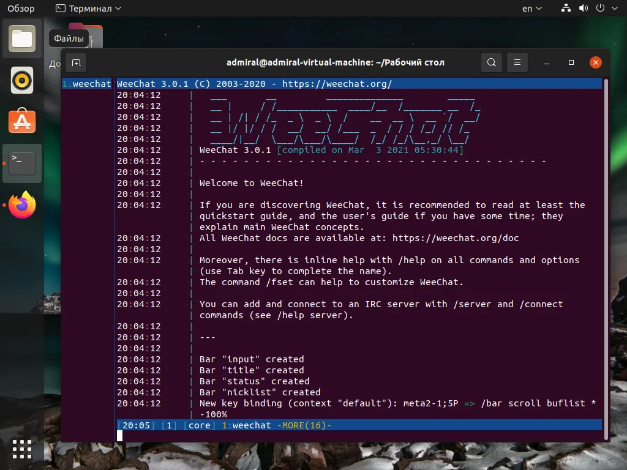Click the https://weechat.org/ title link

tap(337, 84)
